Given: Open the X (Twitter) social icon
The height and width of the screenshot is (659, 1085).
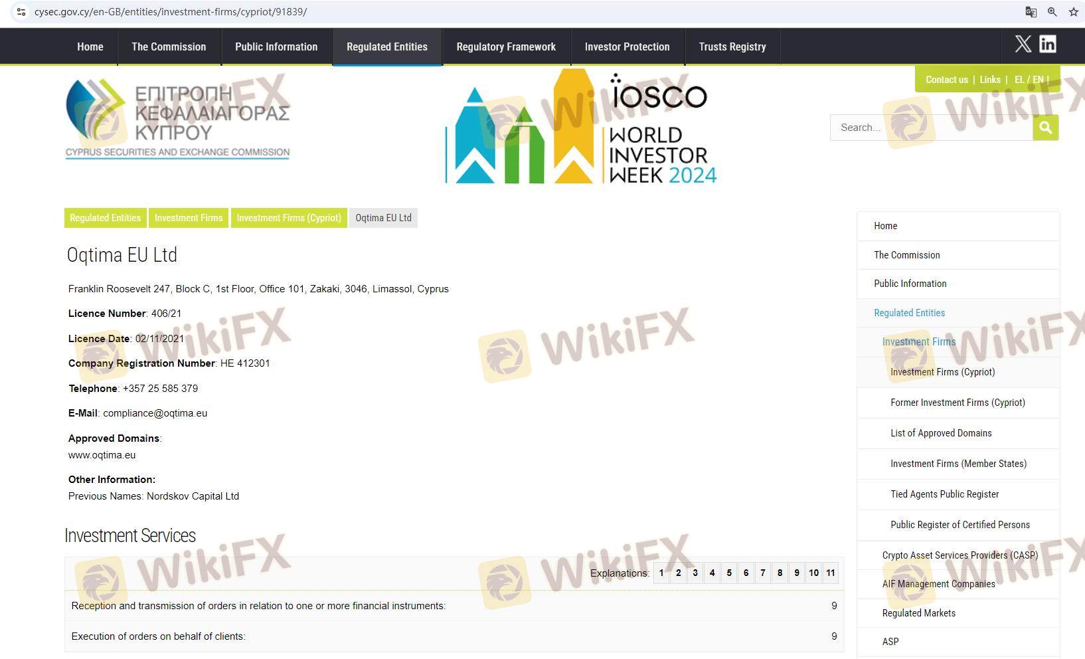Looking at the screenshot, I should pos(1023,44).
